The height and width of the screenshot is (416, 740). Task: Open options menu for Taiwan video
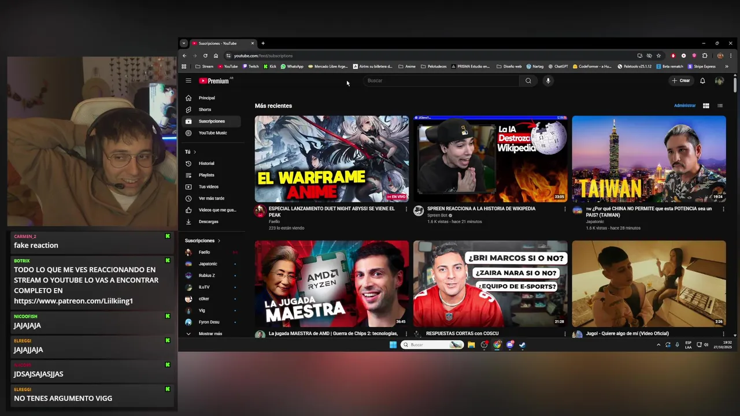pyautogui.click(x=723, y=209)
